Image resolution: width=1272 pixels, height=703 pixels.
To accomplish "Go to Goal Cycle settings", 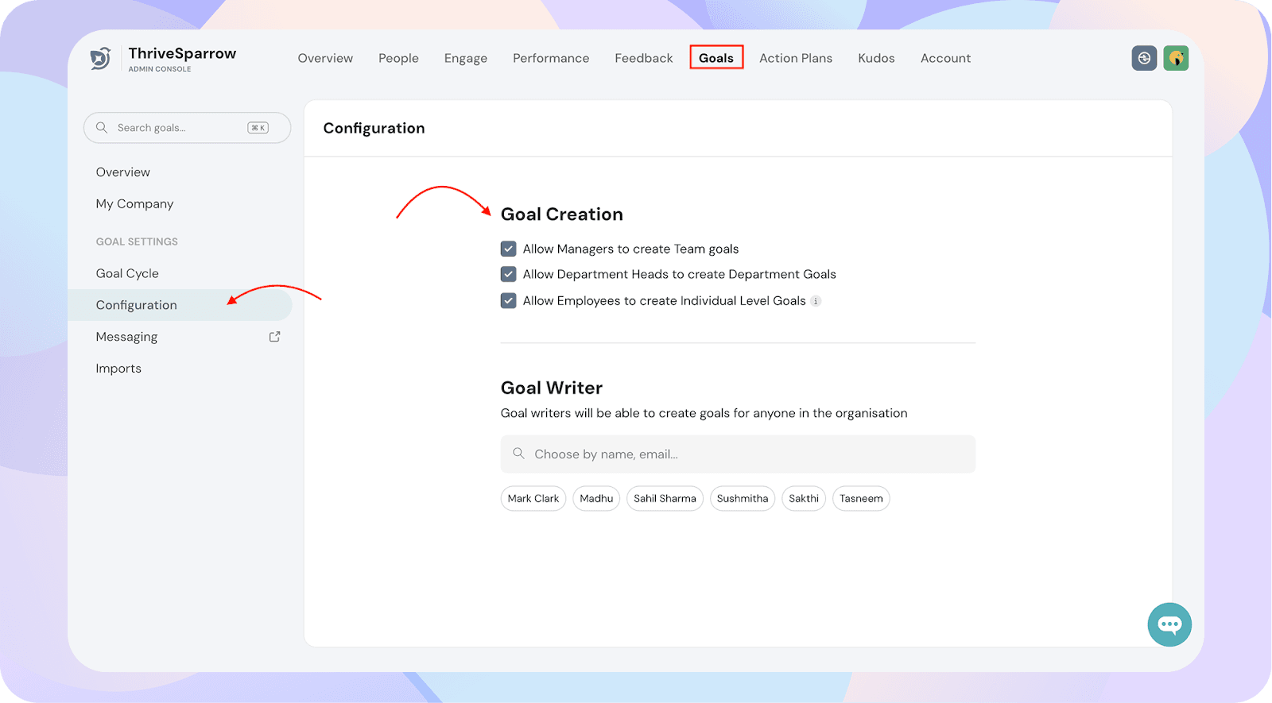I will (127, 273).
